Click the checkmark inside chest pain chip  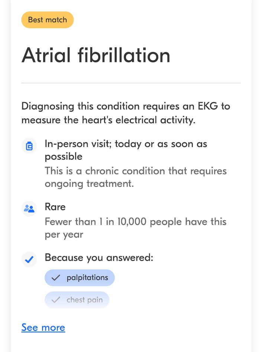point(56,300)
